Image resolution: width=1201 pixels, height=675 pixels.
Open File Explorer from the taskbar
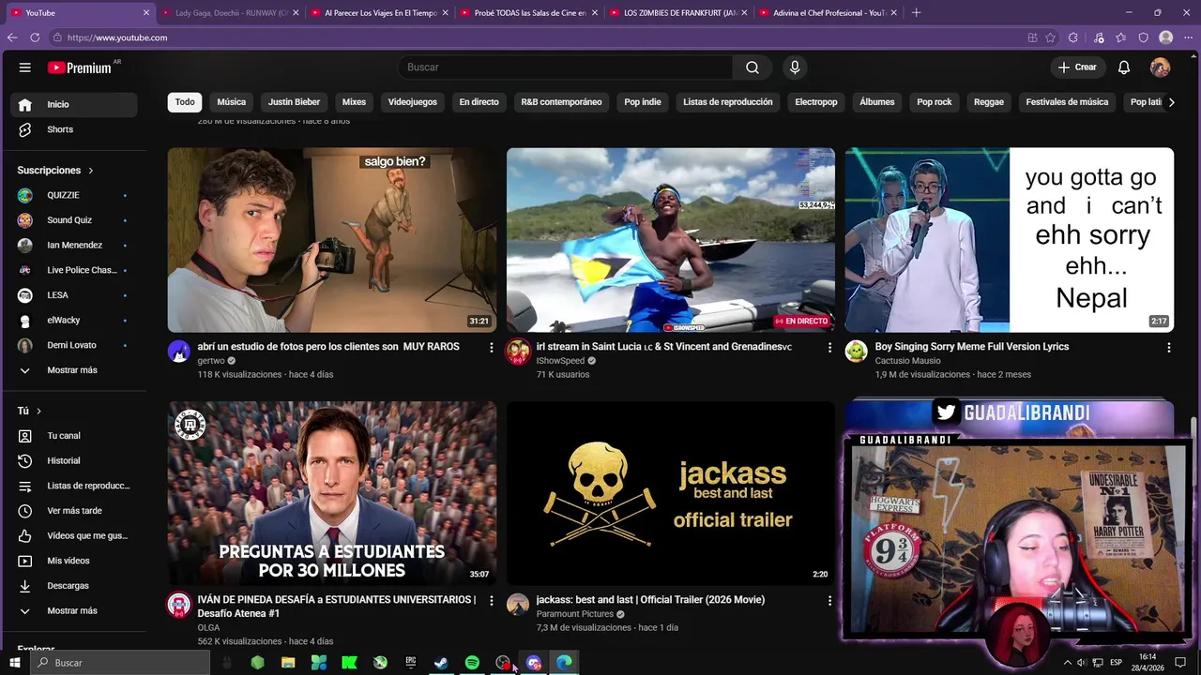288,663
